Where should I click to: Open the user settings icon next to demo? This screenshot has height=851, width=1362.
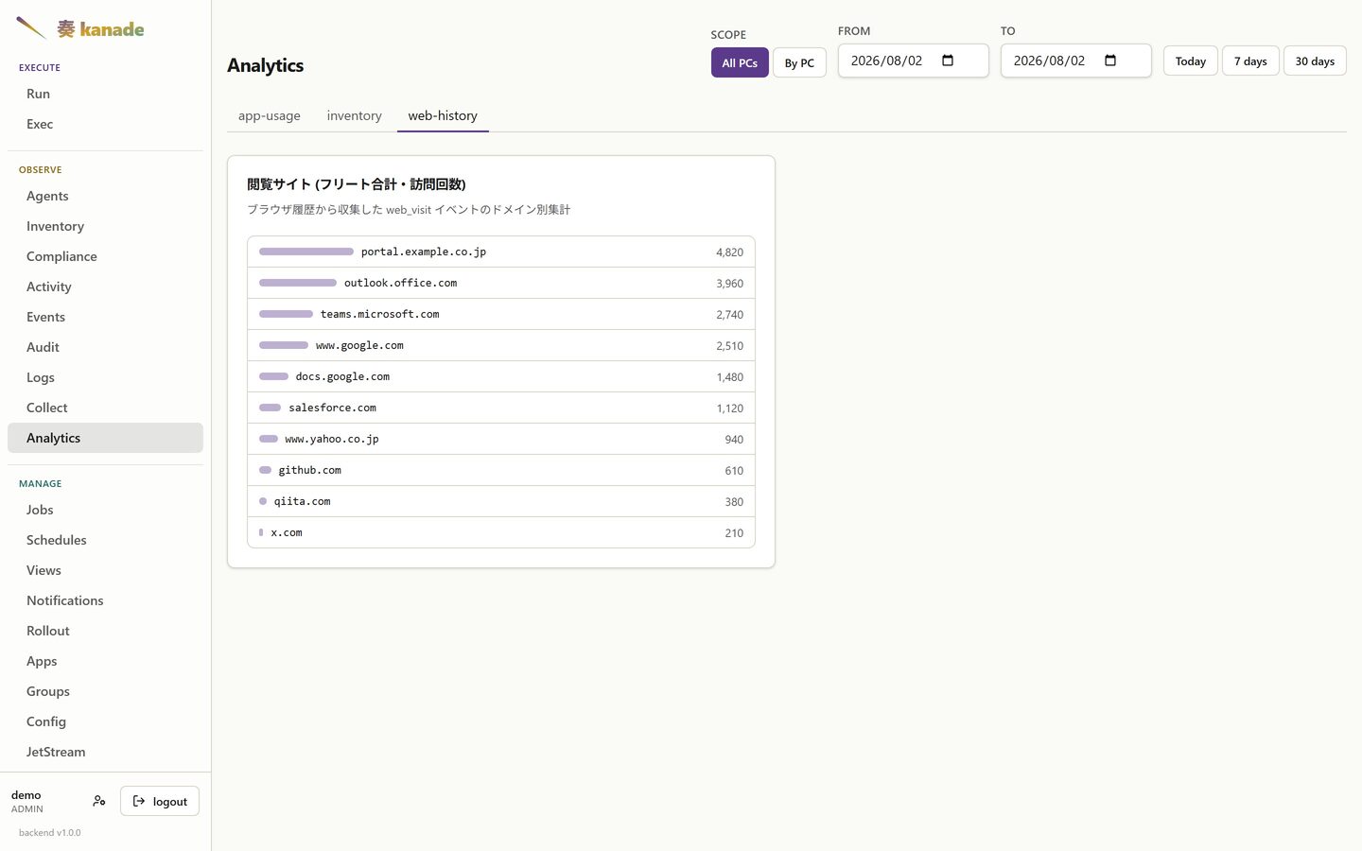[x=99, y=801]
